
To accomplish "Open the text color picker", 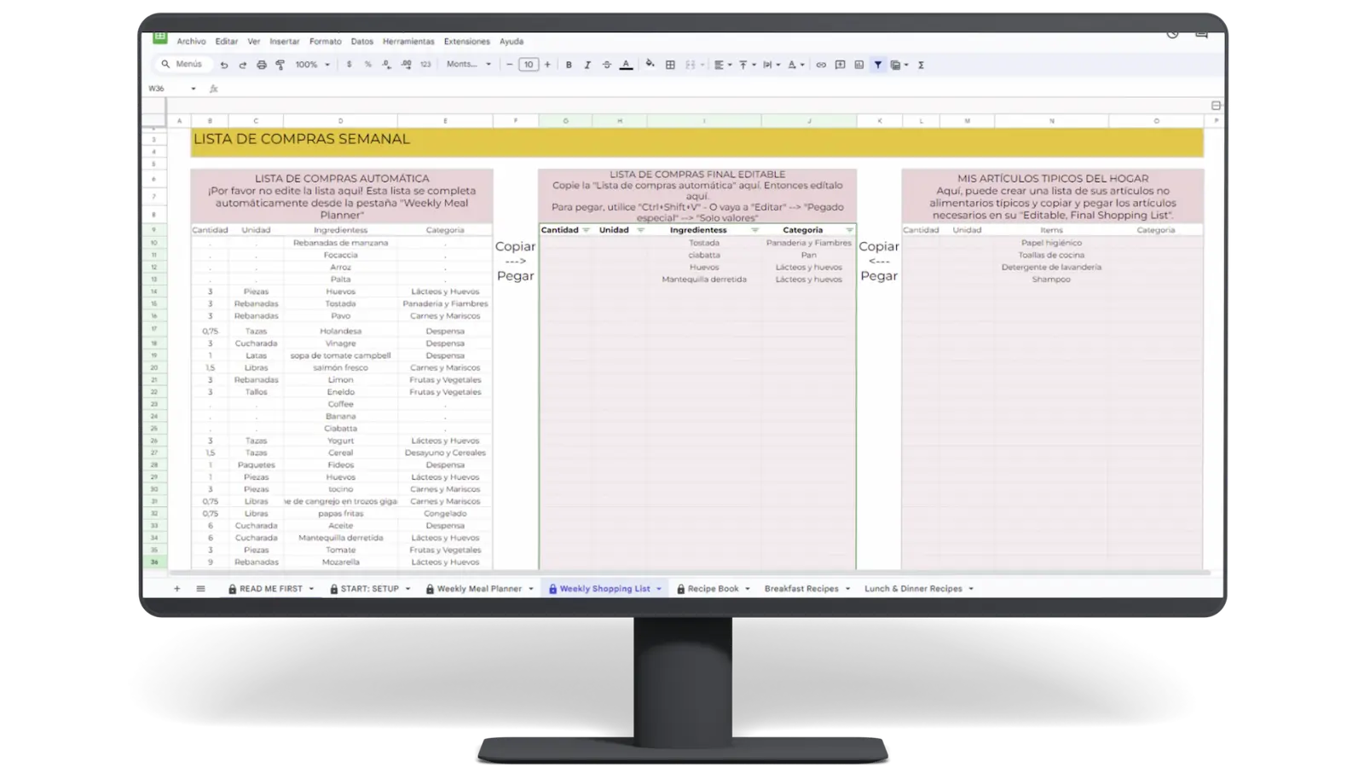I will click(x=626, y=65).
